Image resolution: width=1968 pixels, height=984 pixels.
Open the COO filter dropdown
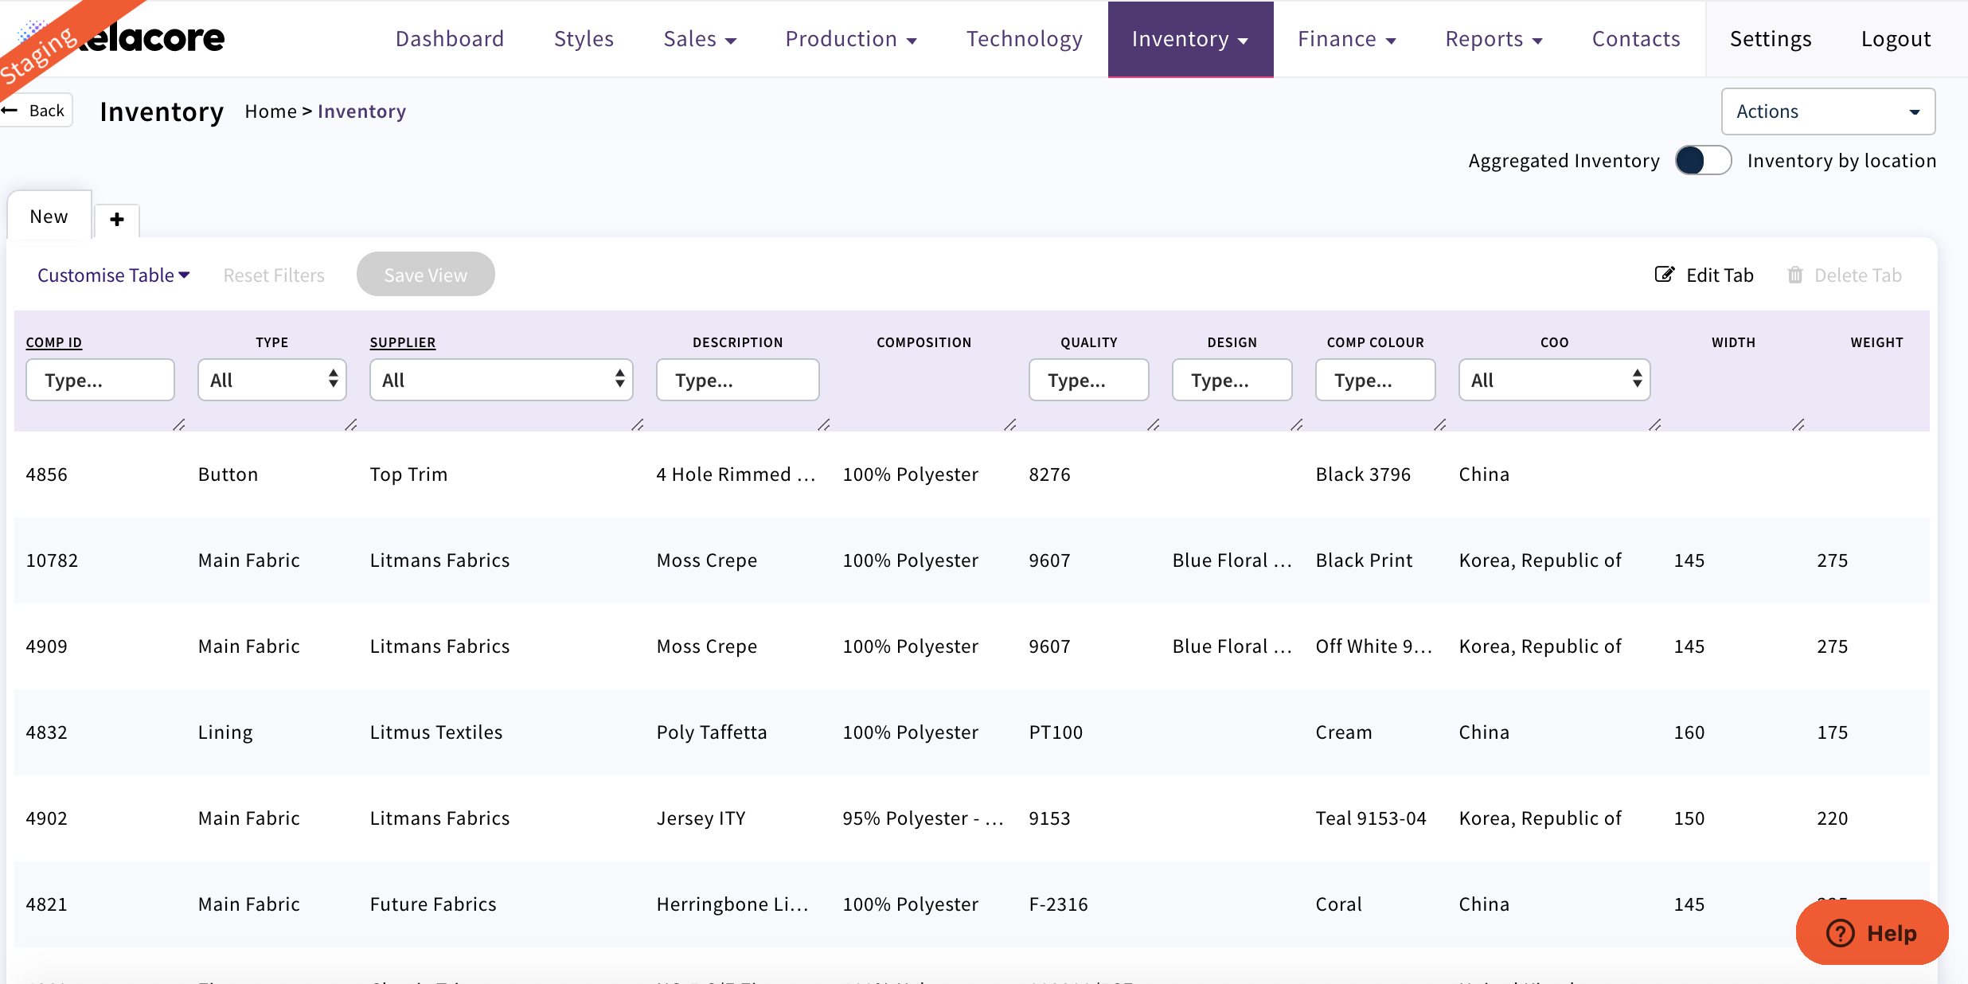(x=1553, y=380)
